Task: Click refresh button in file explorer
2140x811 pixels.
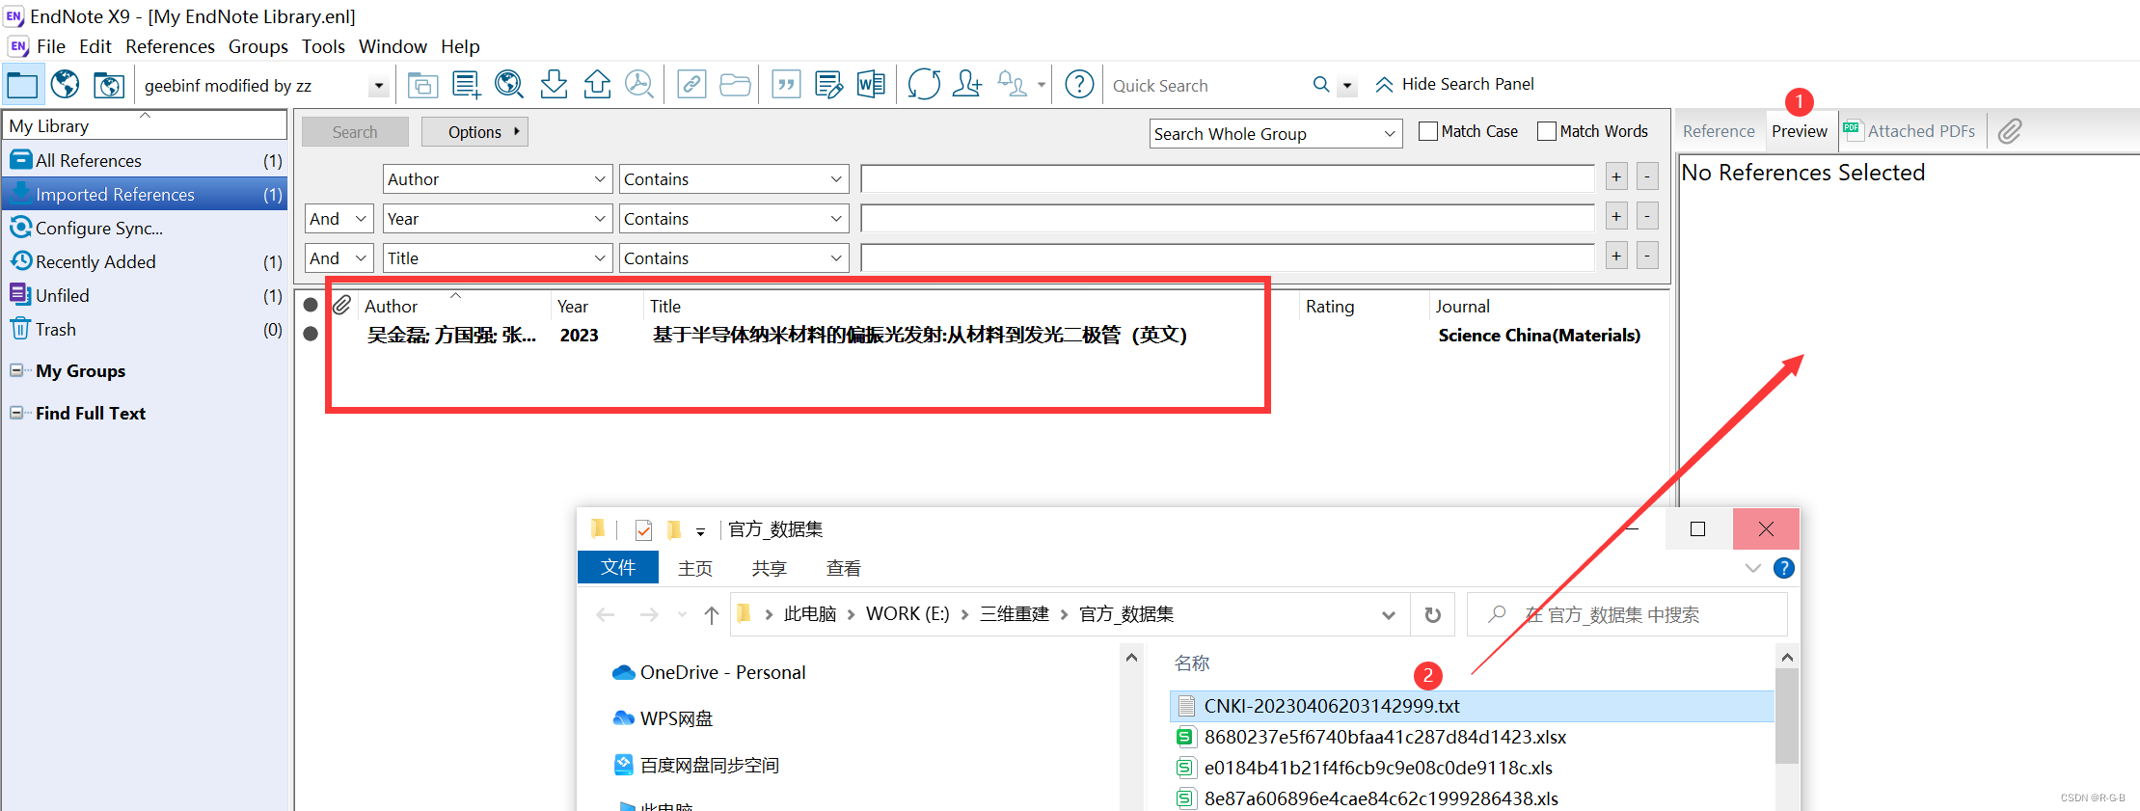Action: [x=1433, y=615]
